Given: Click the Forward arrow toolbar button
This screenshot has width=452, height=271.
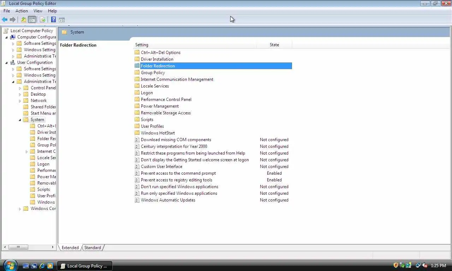Looking at the screenshot, I should click(13, 20).
